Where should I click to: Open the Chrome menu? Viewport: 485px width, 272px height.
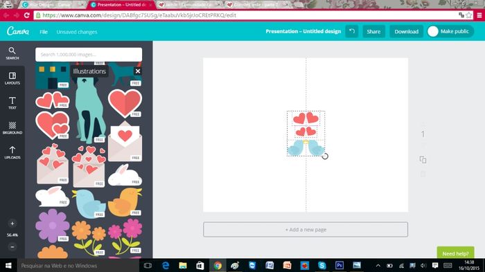(479, 15)
